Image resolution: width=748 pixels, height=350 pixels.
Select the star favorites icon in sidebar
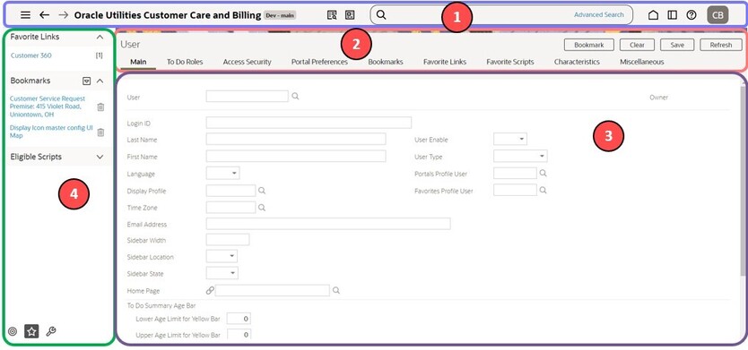point(31,331)
